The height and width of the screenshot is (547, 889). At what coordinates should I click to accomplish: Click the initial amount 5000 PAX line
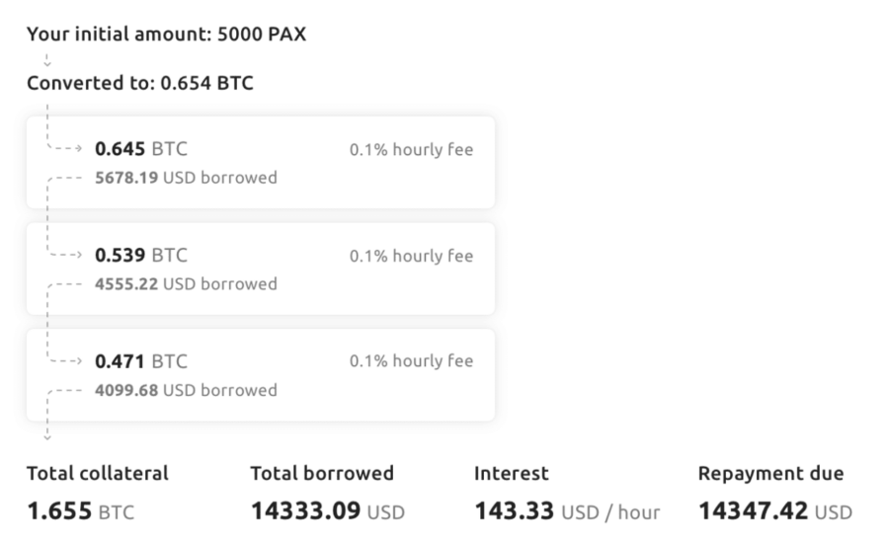click(x=167, y=35)
